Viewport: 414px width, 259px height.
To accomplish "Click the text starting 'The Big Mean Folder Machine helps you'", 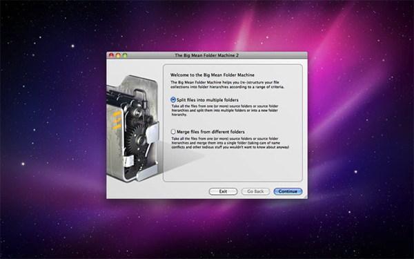I will [x=227, y=84].
